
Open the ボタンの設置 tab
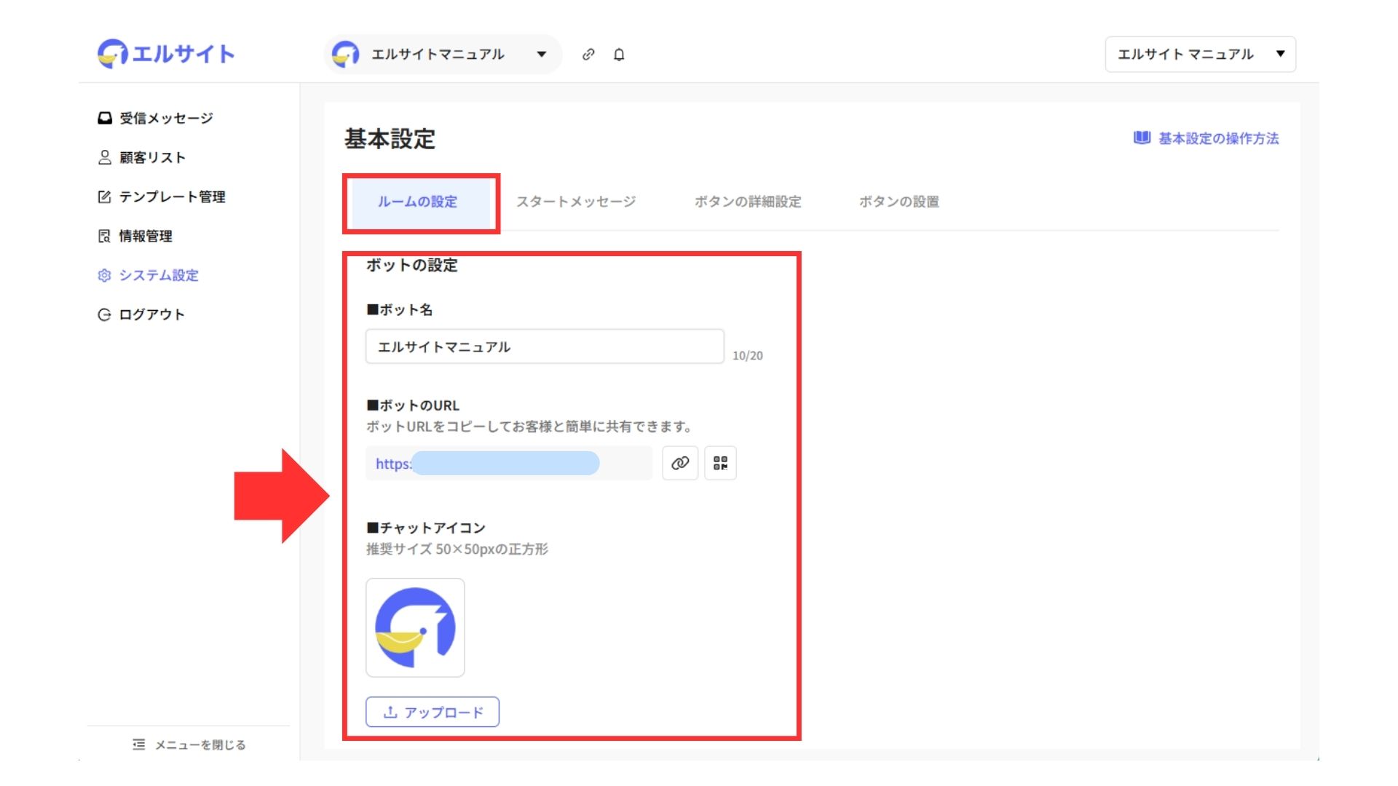899,202
